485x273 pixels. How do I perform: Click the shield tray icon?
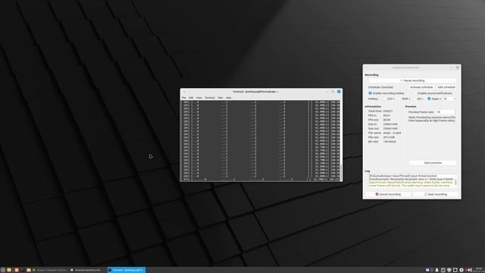[449, 270]
